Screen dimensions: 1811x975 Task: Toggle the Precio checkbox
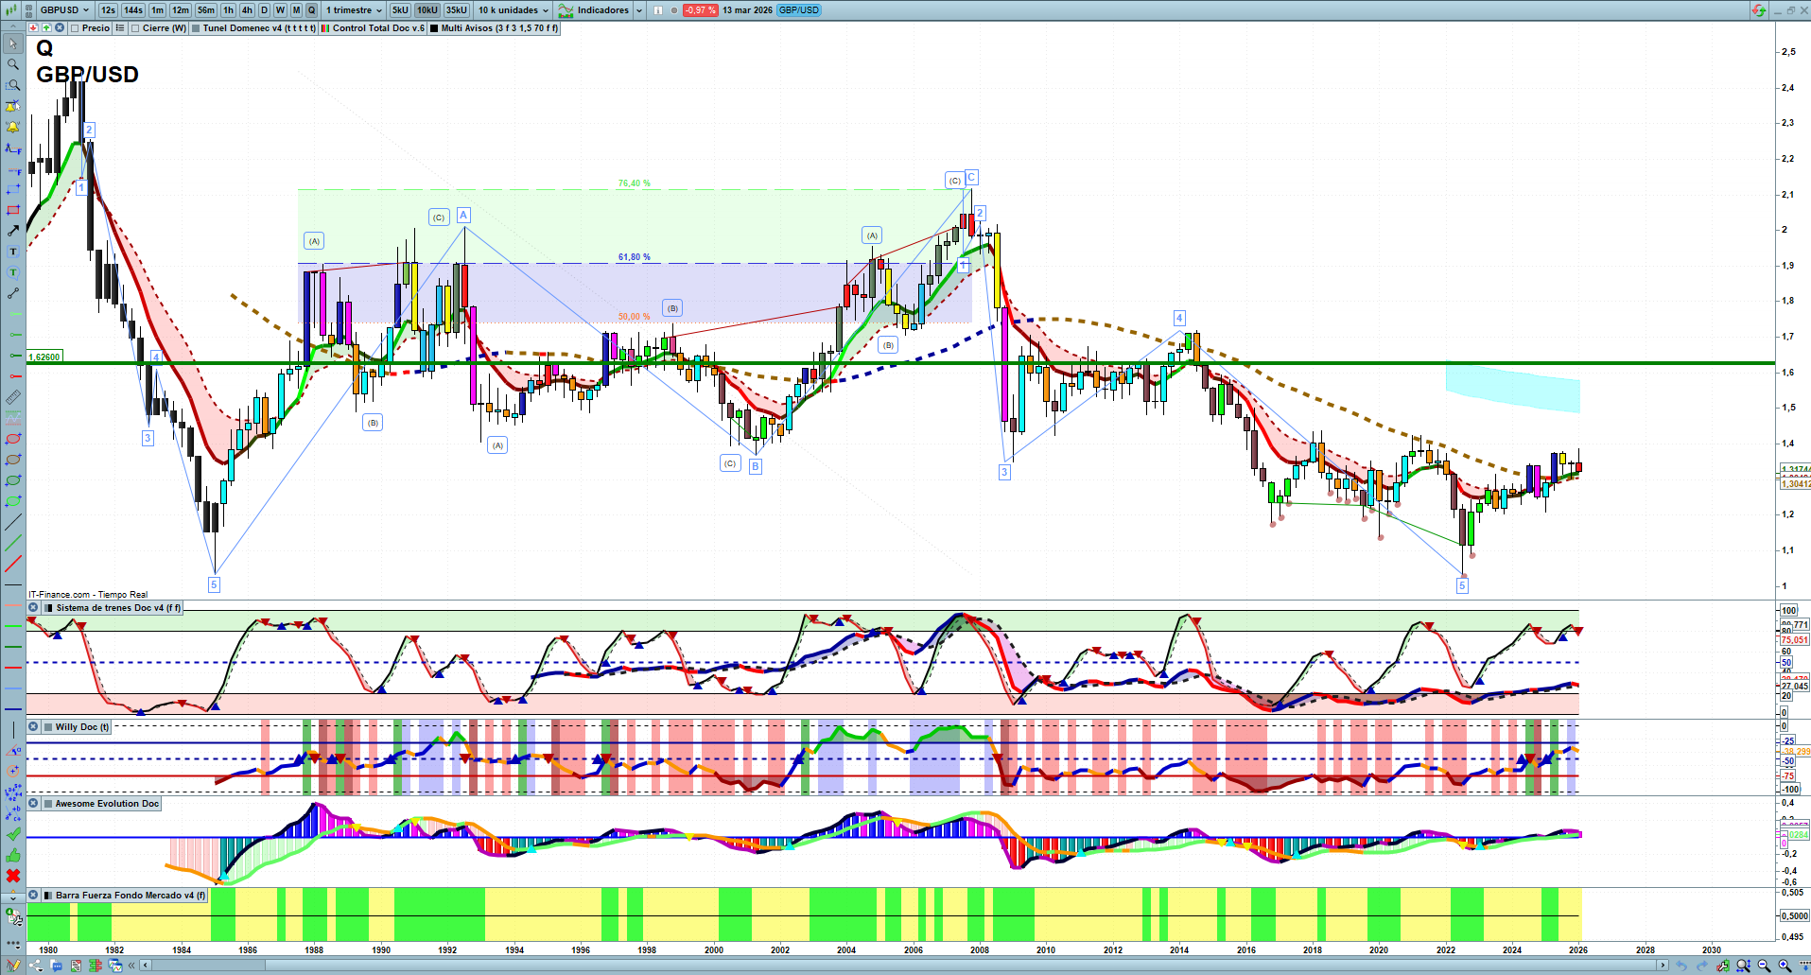pos(76,28)
